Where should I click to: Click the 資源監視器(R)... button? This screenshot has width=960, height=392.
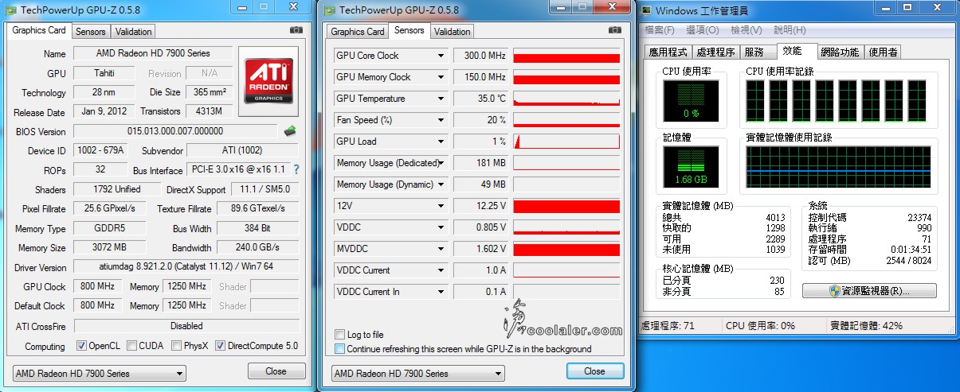(x=869, y=290)
